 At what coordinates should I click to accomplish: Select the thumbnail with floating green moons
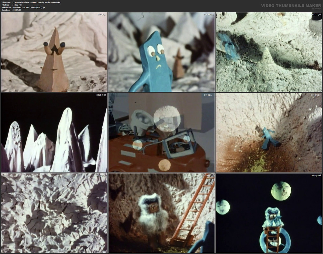click(269, 213)
